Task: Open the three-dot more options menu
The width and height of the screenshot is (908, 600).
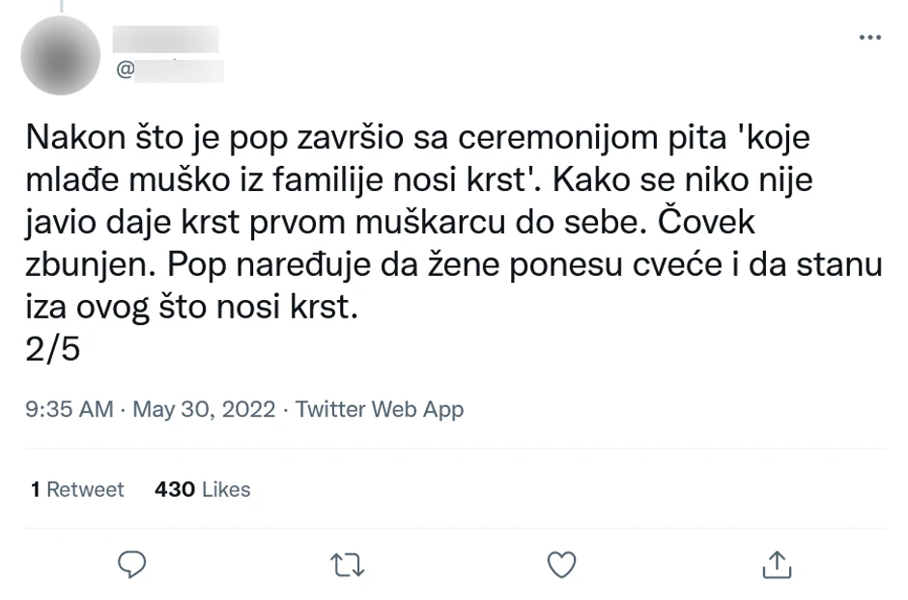Action: pos(869,39)
